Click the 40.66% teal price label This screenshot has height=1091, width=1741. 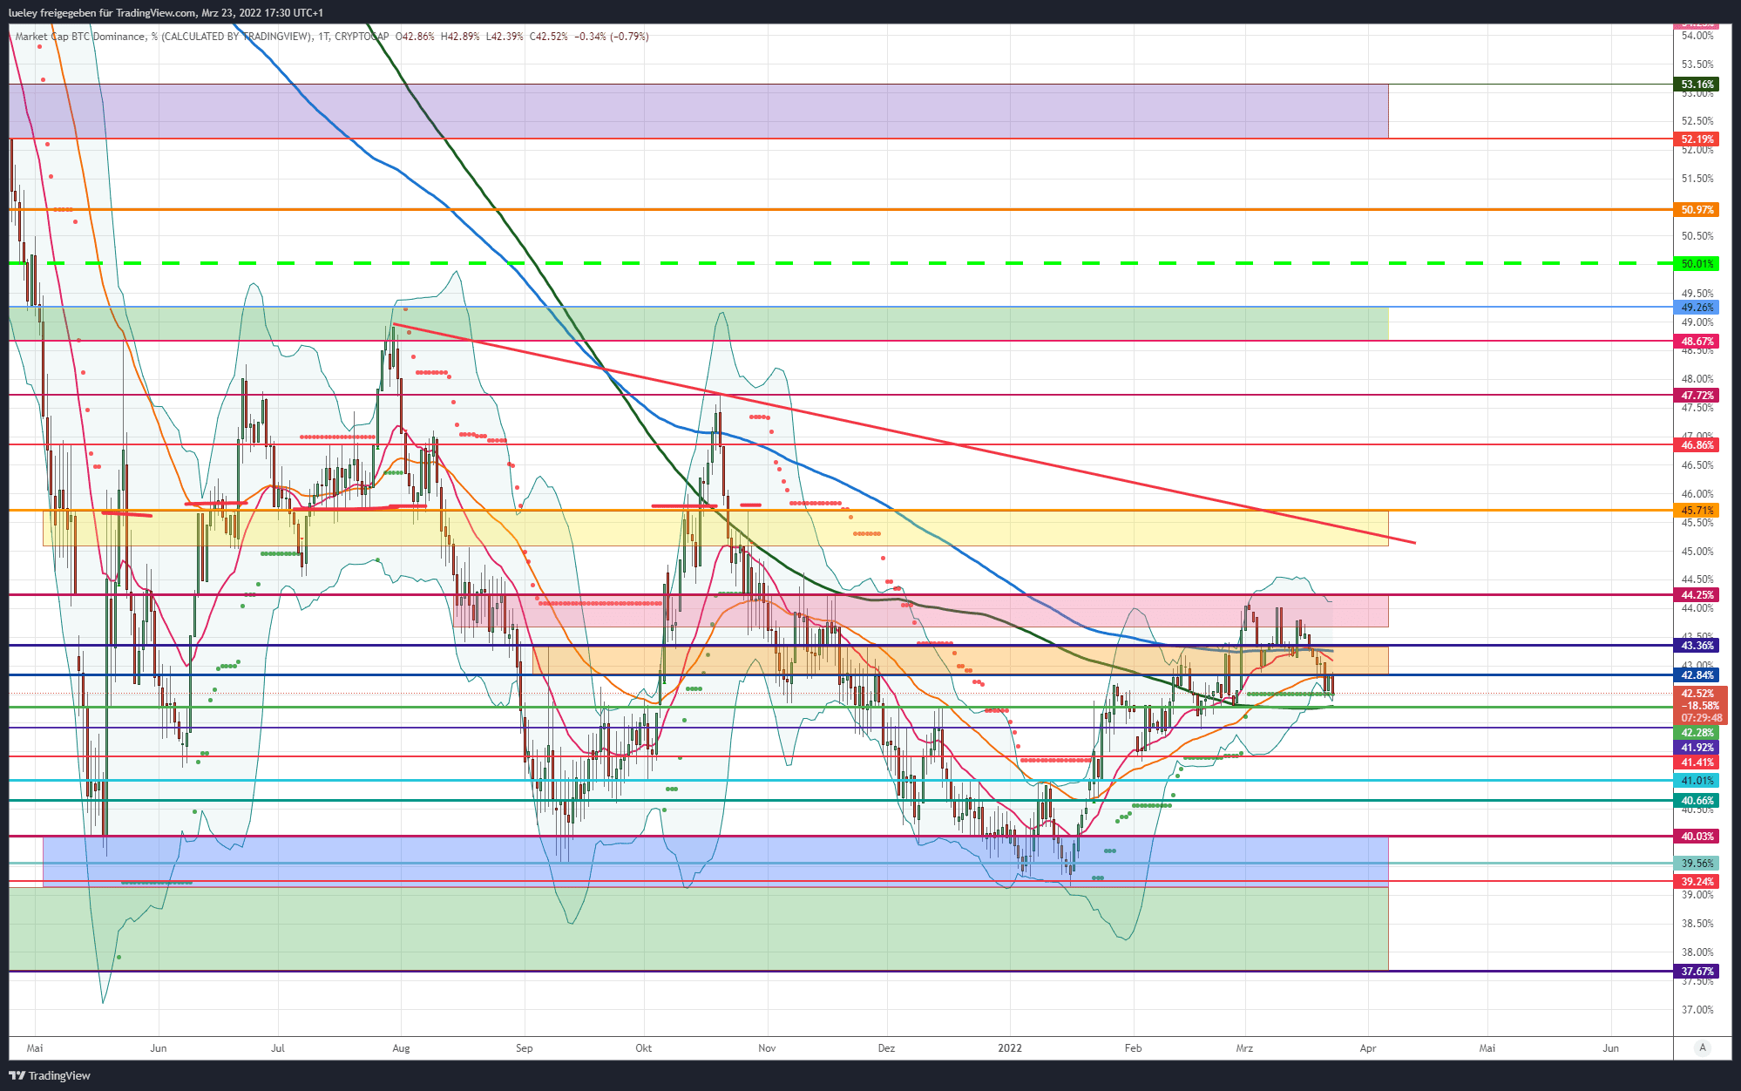click(x=1697, y=801)
